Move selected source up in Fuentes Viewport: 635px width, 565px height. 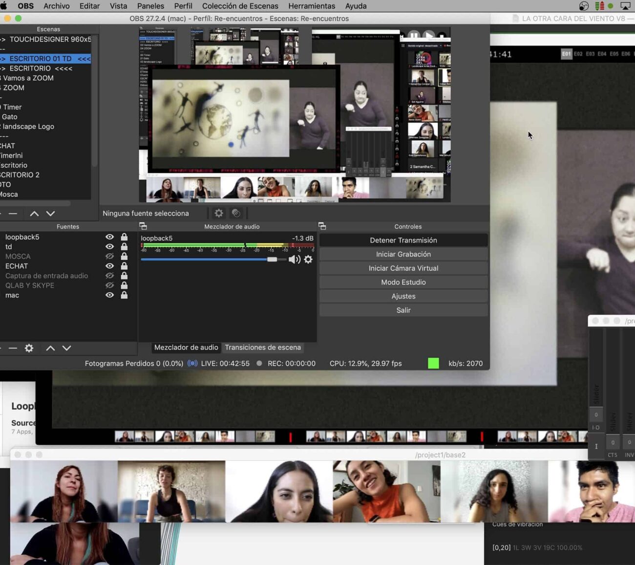click(50, 348)
